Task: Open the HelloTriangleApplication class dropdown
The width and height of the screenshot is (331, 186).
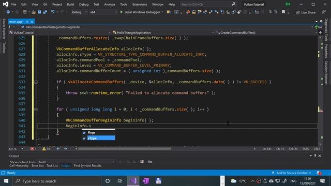Action: point(163,33)
